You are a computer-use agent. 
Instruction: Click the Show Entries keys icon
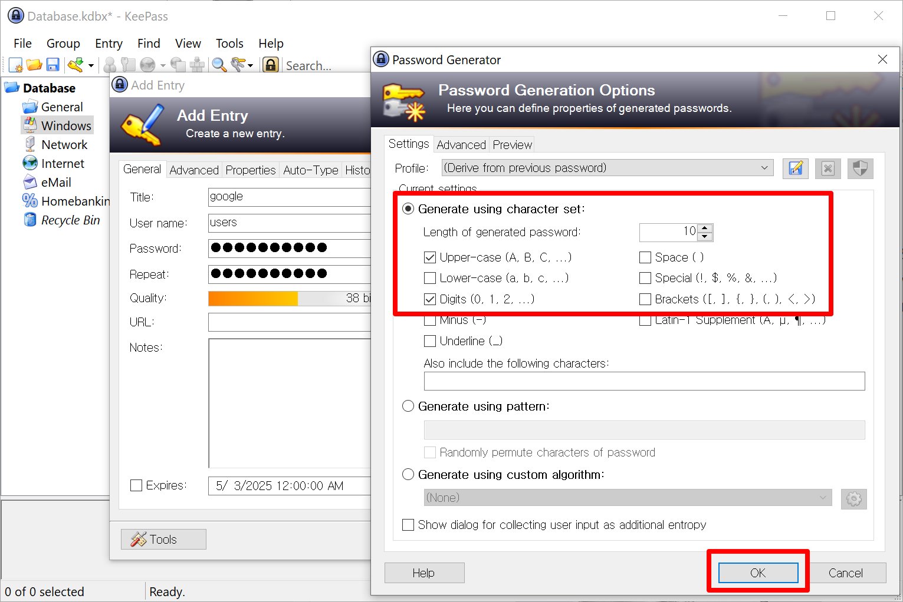pos(238,65)
